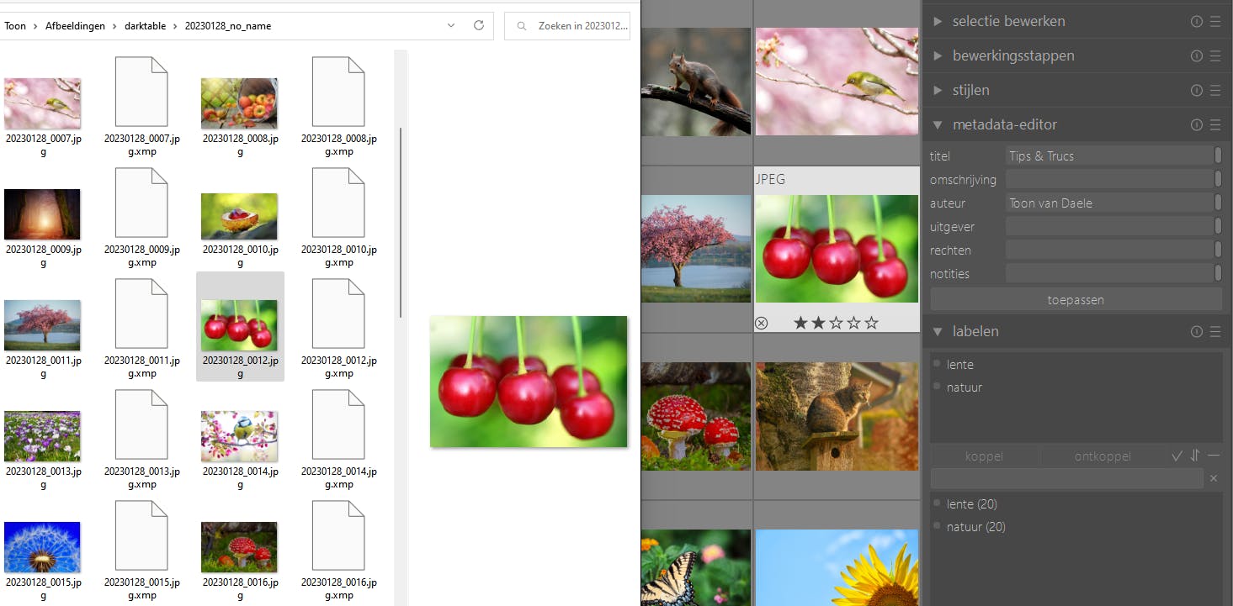
Task: Focus the omschrijving metadata field
Action: (x=1110, y=179)
